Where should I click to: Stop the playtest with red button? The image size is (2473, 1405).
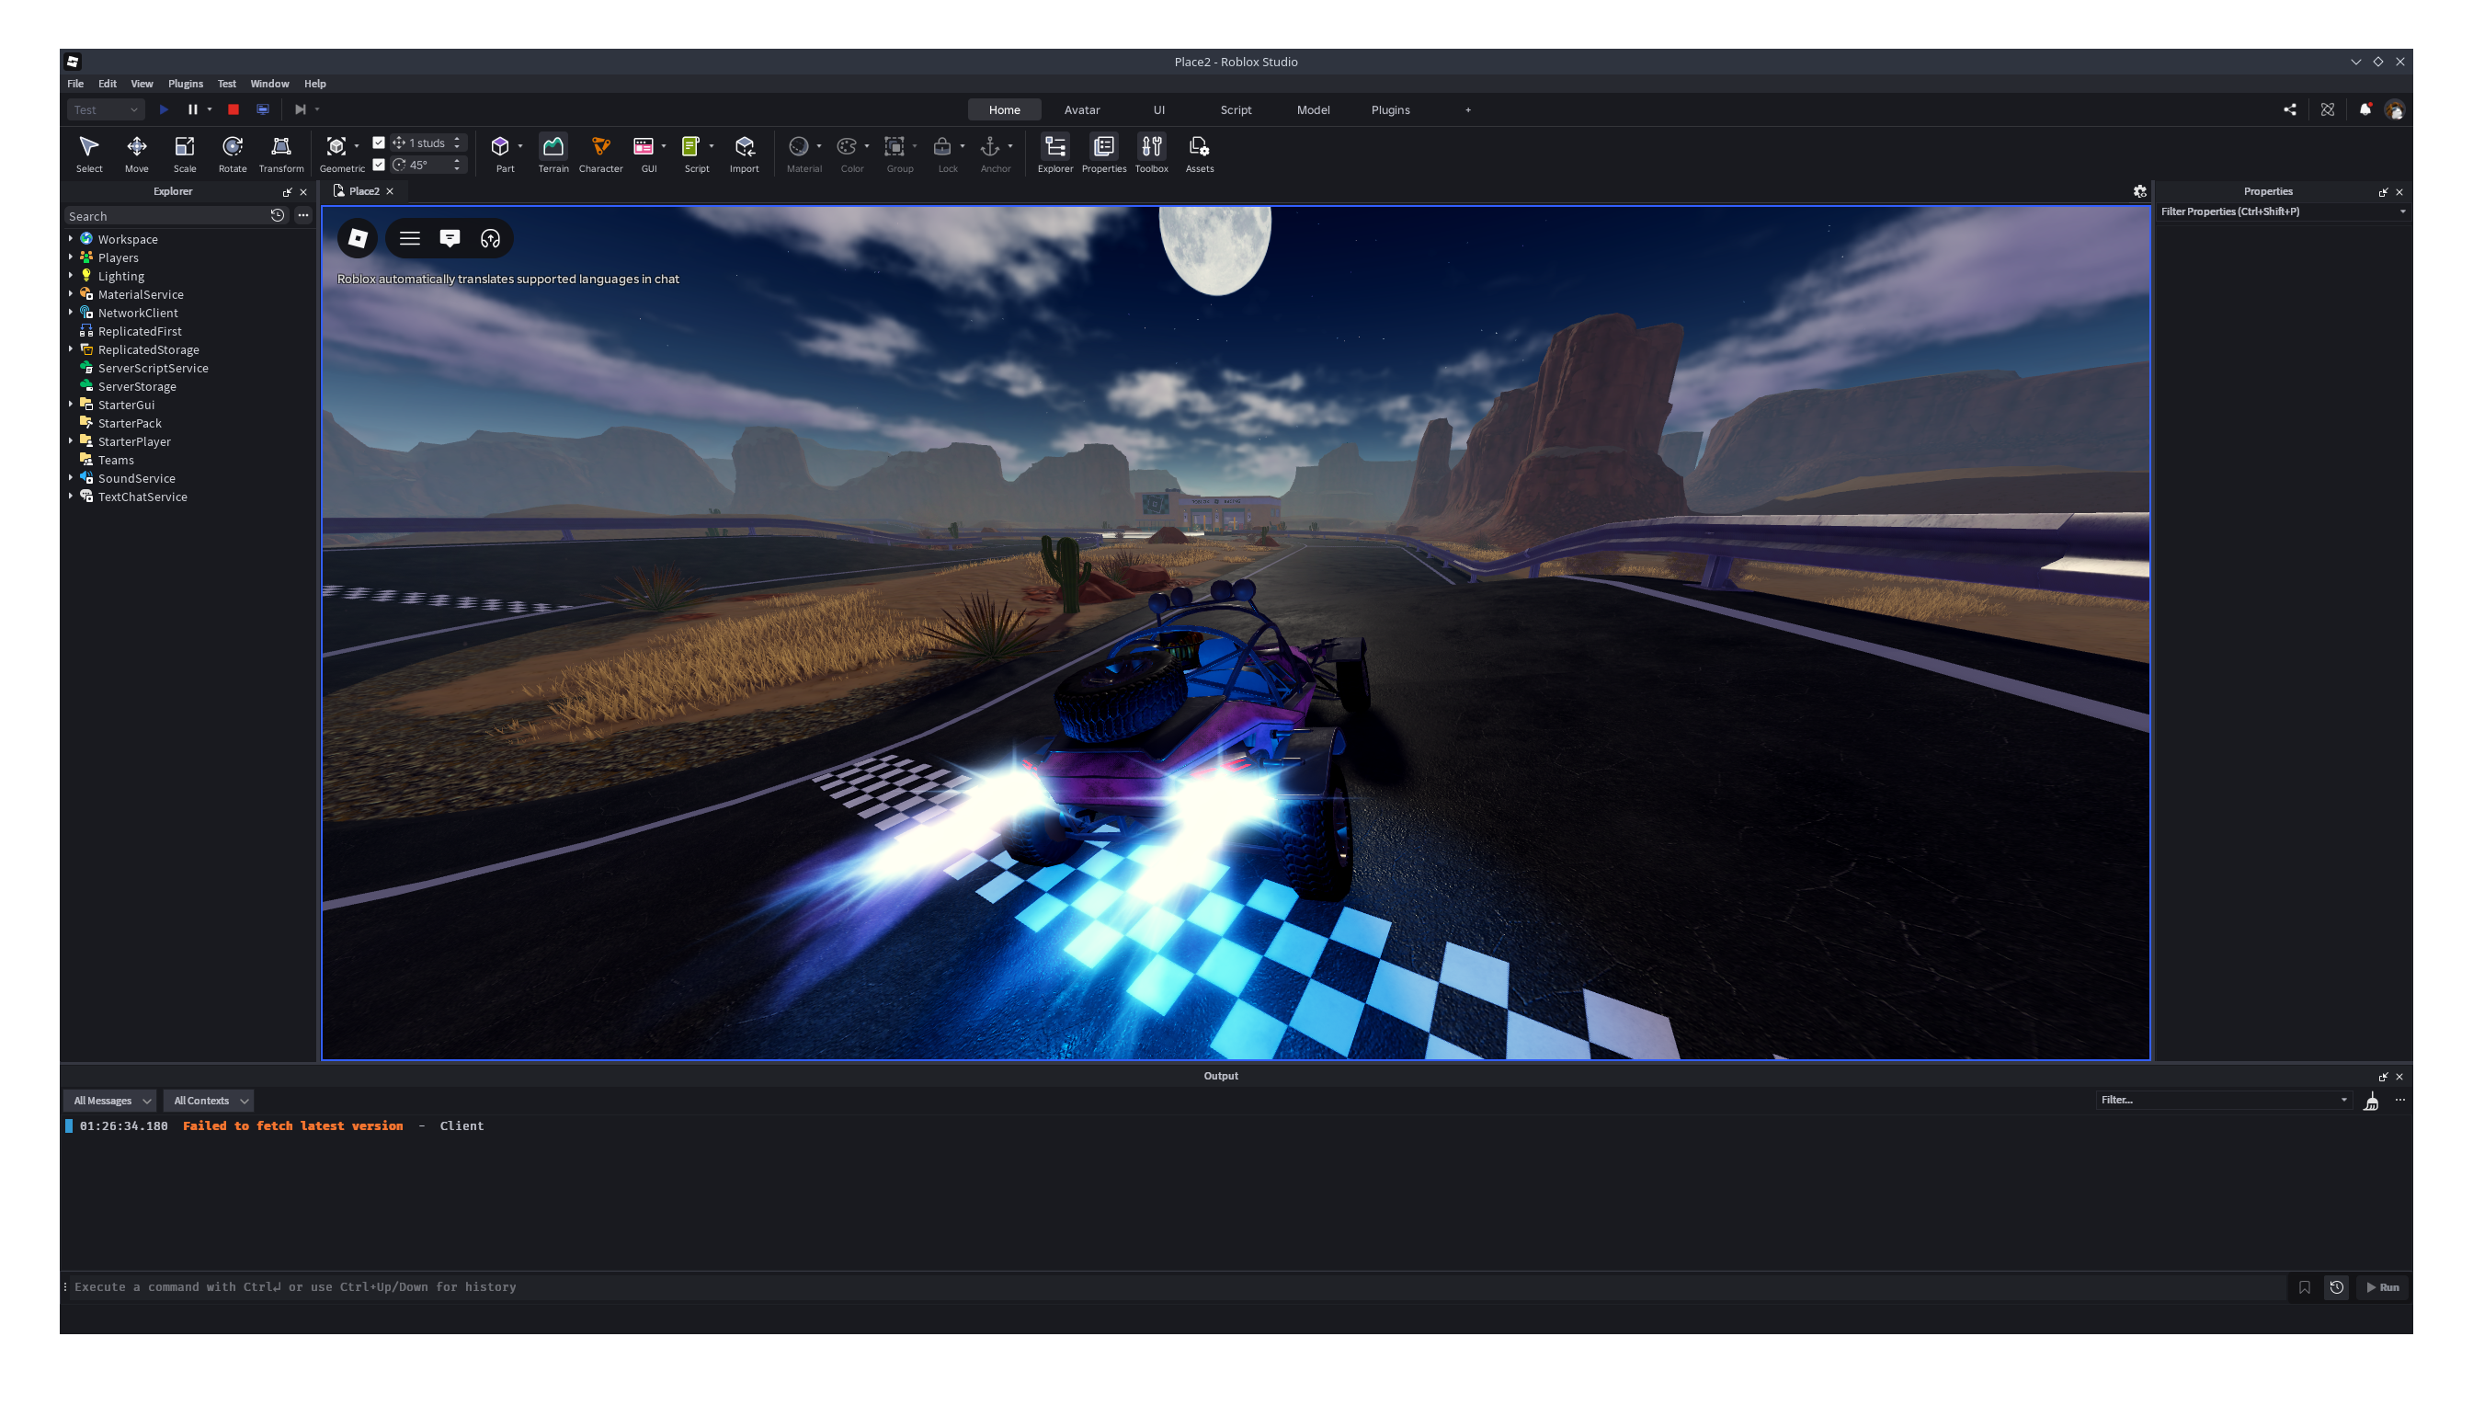point(233,109)
